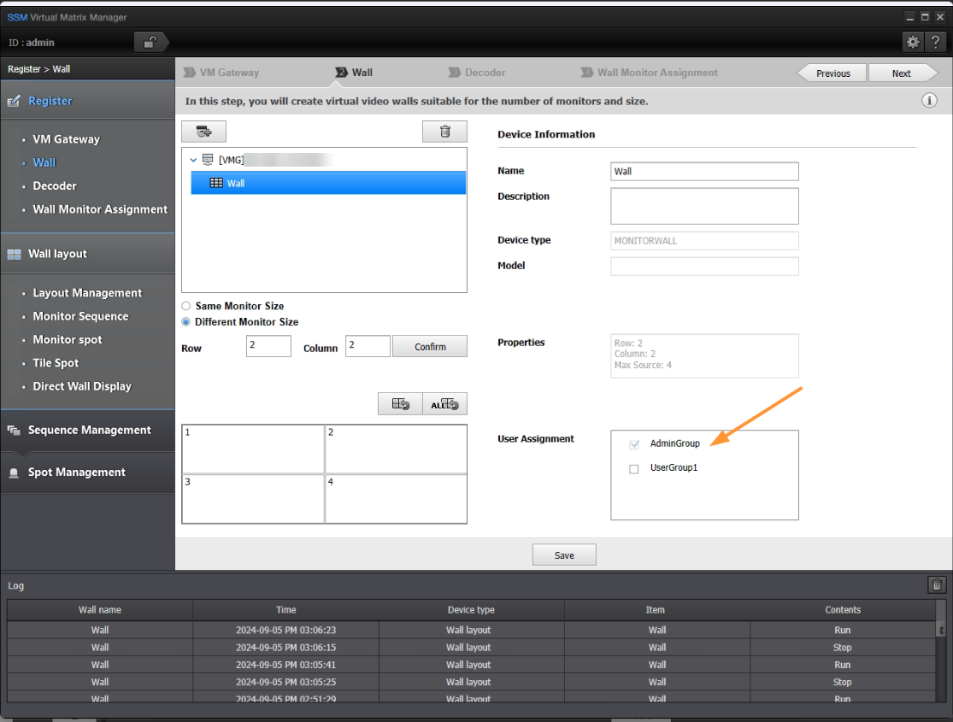The image size is (953, 722).
Task: Click the Row number field
Action: (268, 346)
